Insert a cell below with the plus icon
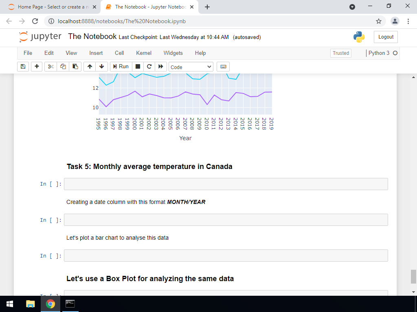The image size is (417, 312). pos(37,67)
